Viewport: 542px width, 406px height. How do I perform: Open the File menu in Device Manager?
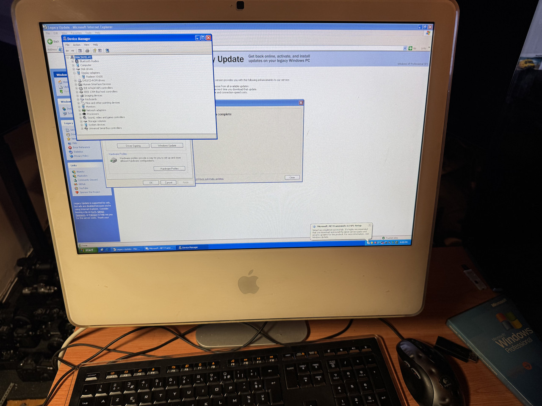(x=67, y=45)
